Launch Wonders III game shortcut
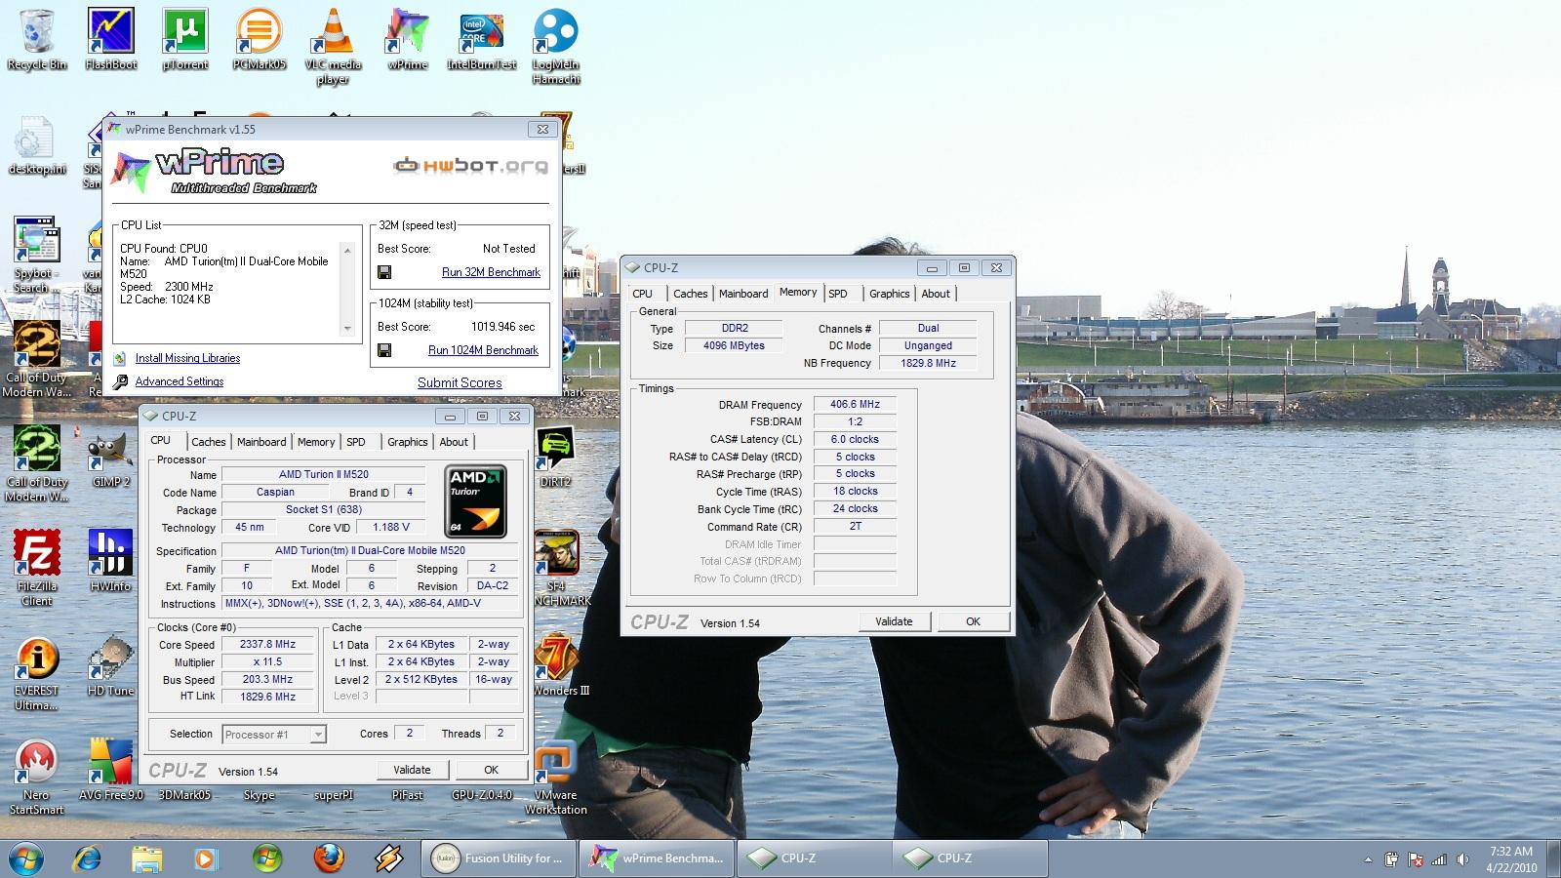Viewport: 1561px width, 878px height. pyautogui.click(x=559, y=666)
